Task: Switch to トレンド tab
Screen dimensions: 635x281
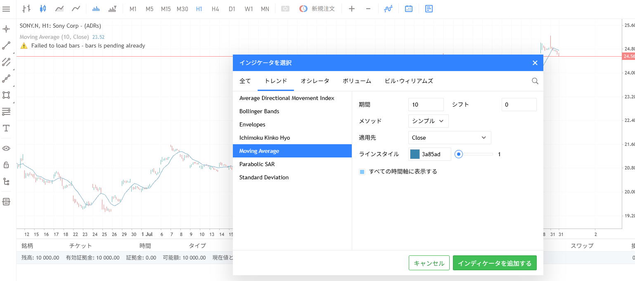Action: pos(276,81)
